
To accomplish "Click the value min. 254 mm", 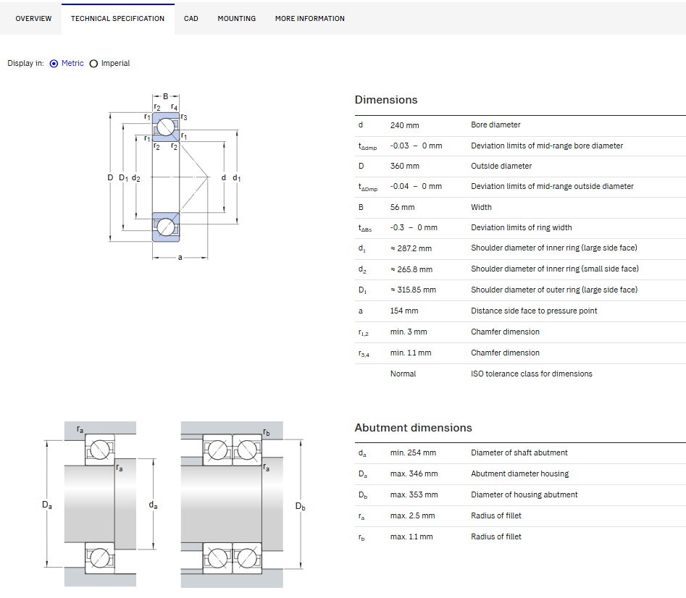I will [413, 453].
